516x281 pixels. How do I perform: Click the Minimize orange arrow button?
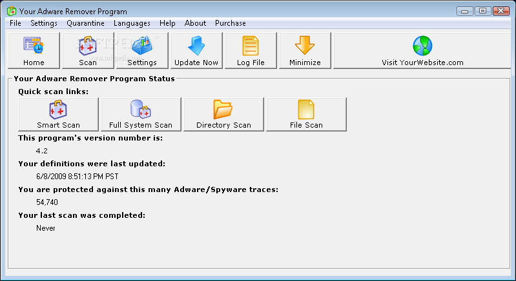tap(305, 50)
